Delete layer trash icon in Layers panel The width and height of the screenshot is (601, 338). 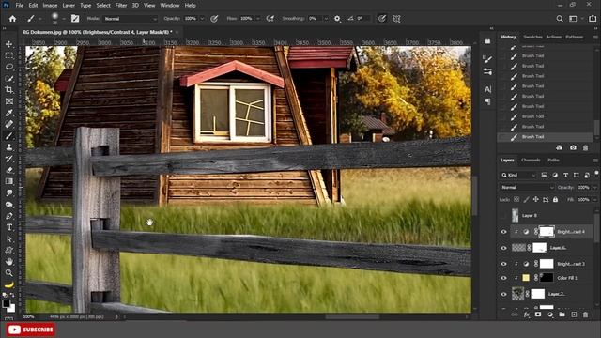(585, 315)
